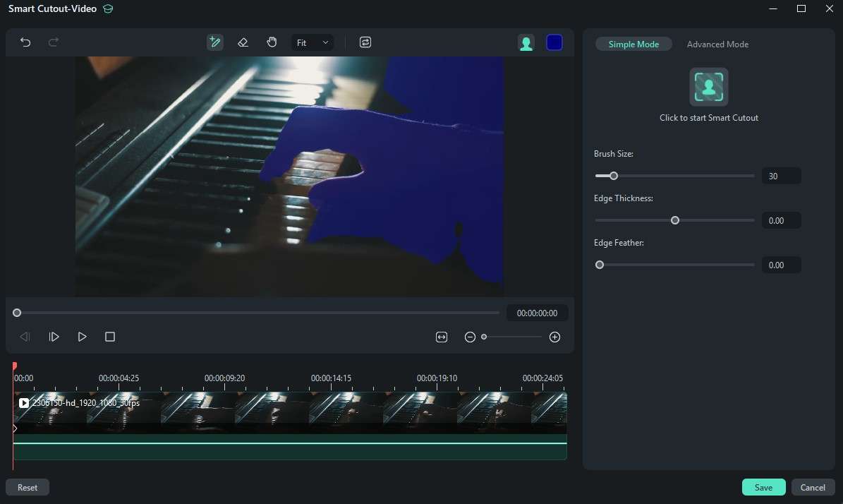Click the keyframe diamond at clip start

coord(15,428)
